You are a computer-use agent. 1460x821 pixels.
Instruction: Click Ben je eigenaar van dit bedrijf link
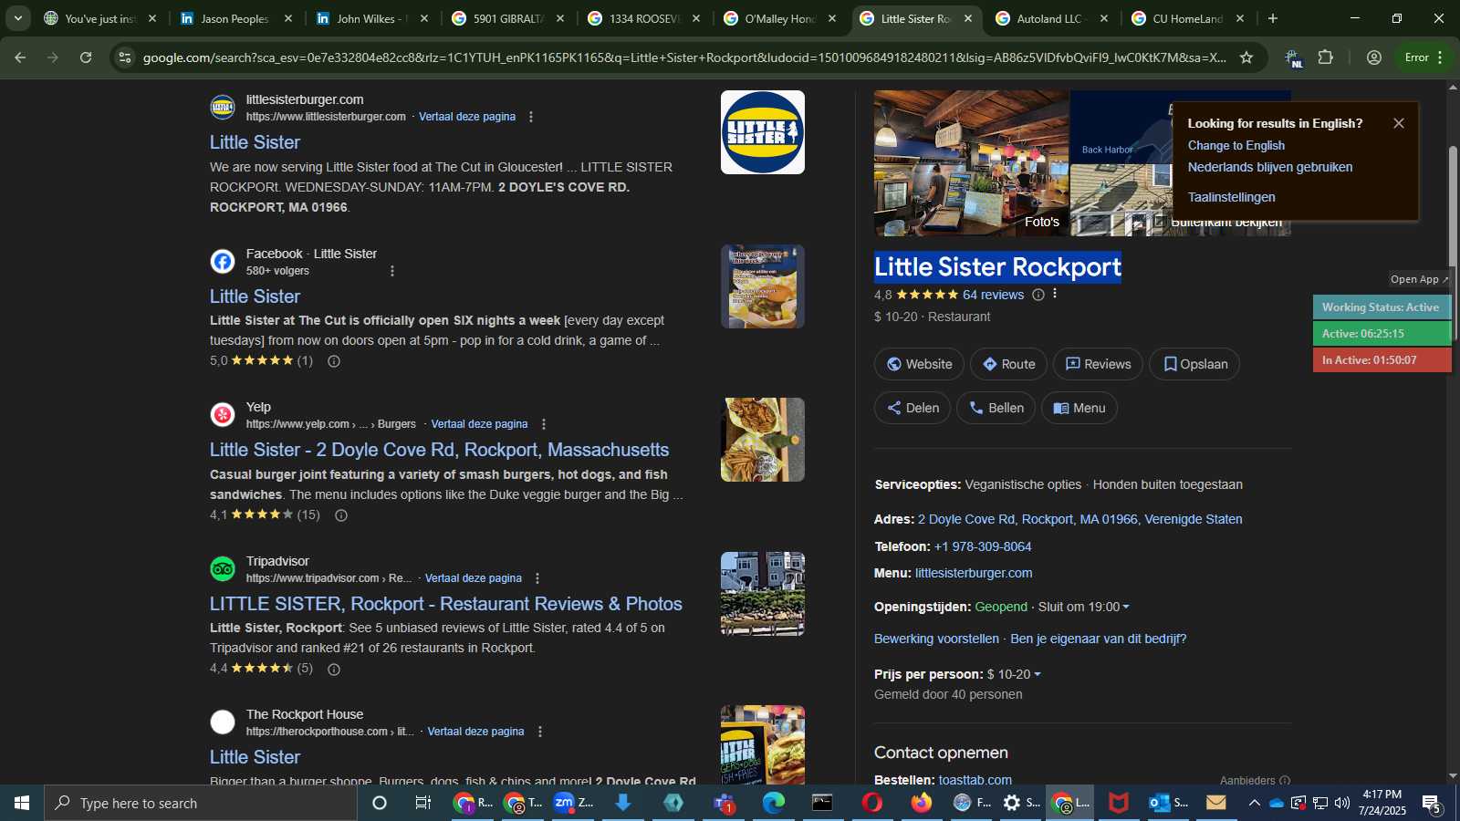(1098, 639)
